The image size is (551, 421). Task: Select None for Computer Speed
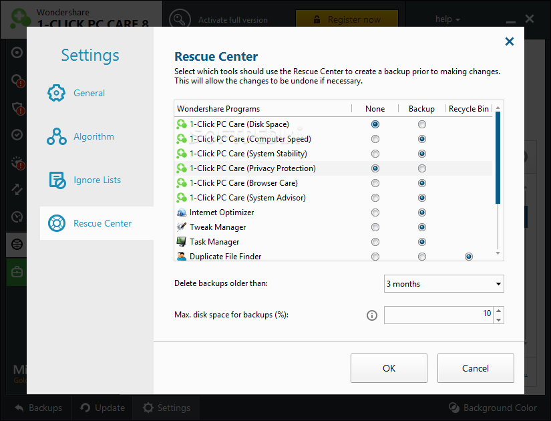pos(375,139)
